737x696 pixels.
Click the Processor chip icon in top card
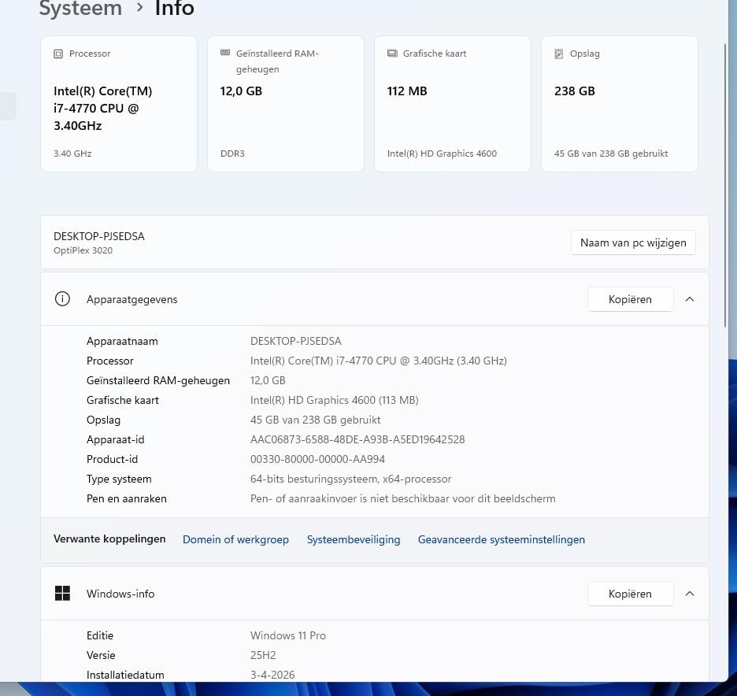click(58, 54)
